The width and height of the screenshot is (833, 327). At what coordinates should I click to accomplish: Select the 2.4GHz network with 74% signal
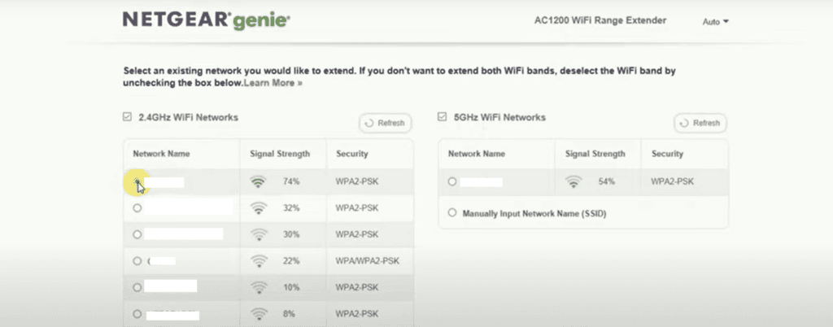click(137, 181)
